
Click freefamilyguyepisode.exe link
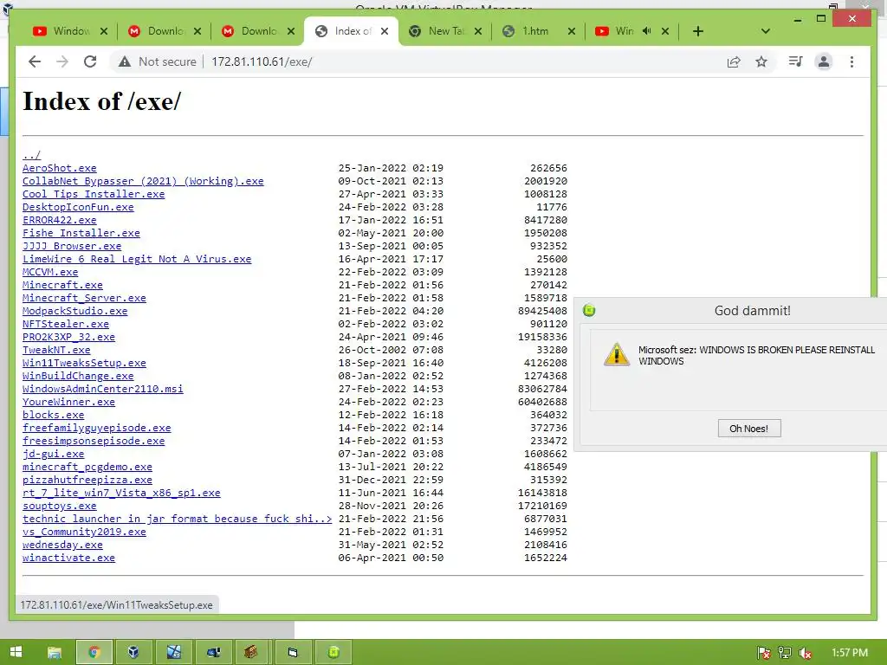pyautogui.click(x=97, y=428)
